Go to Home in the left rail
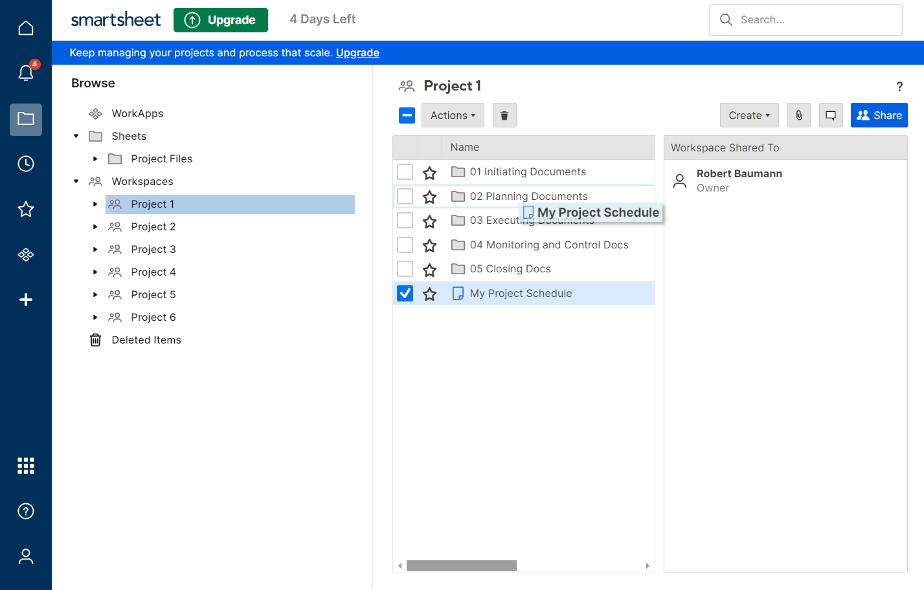Screen dimensions: 924x590 point(26,28)
